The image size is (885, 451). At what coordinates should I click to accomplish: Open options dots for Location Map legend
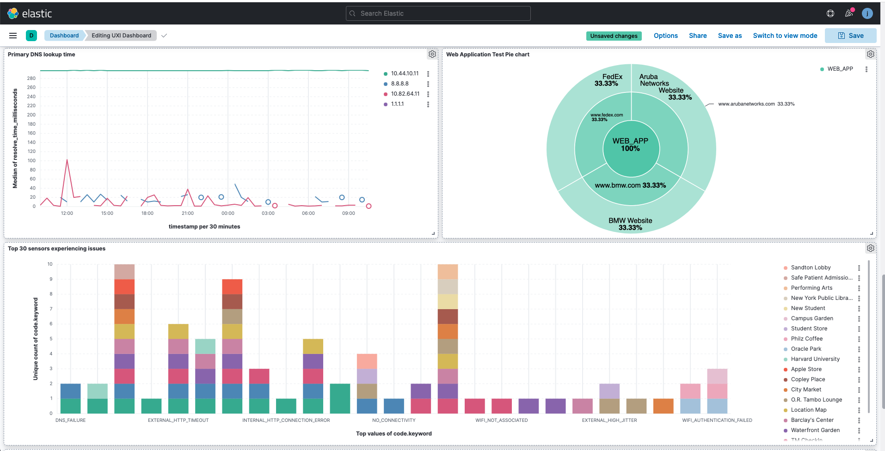pos(859,410)
